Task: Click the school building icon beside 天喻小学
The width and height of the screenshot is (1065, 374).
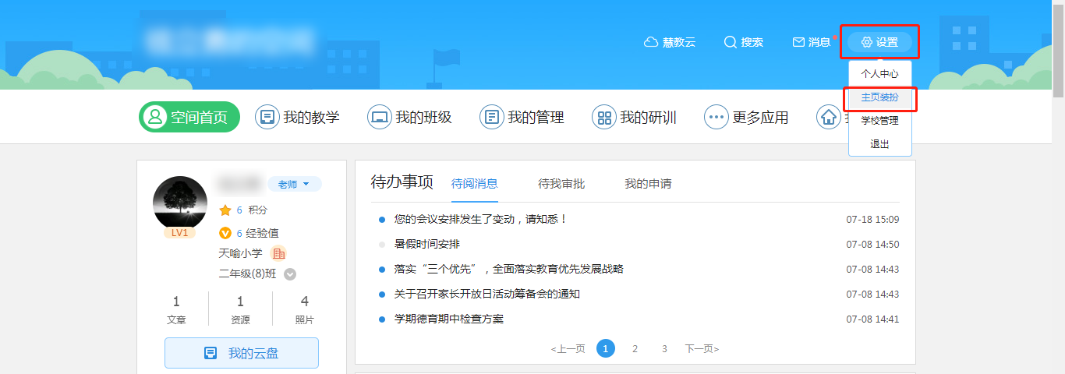Action: (x=278, y=253)
